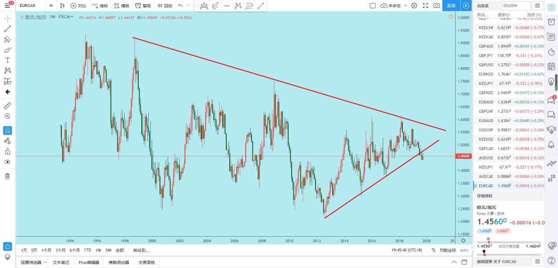This screenshot has width=558, height=268.
Task: Open the pitchfork tools in left sidebar
Action: 7,40
